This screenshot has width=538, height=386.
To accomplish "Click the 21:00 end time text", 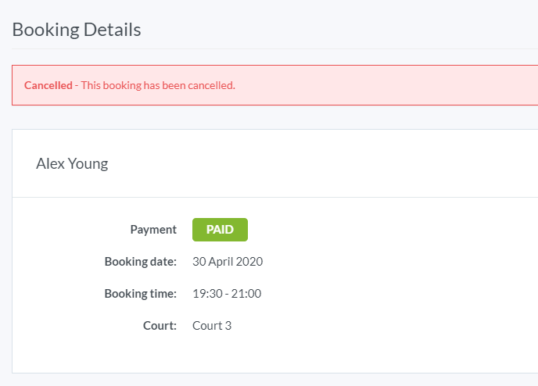I will [247, 294].
